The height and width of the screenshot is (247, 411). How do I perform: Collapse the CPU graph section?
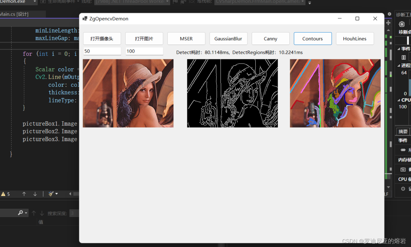pos(399,100)
